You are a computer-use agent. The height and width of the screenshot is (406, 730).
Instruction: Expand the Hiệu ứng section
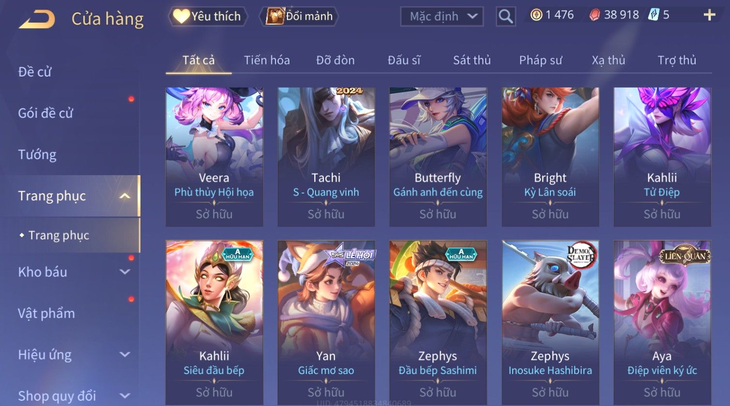tap(125, 355)
